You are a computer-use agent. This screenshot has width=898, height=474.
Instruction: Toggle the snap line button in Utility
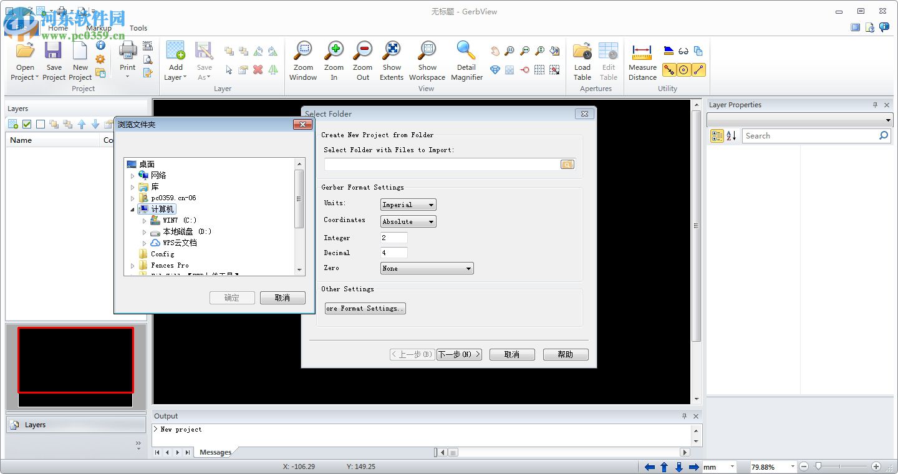point(698,70)
